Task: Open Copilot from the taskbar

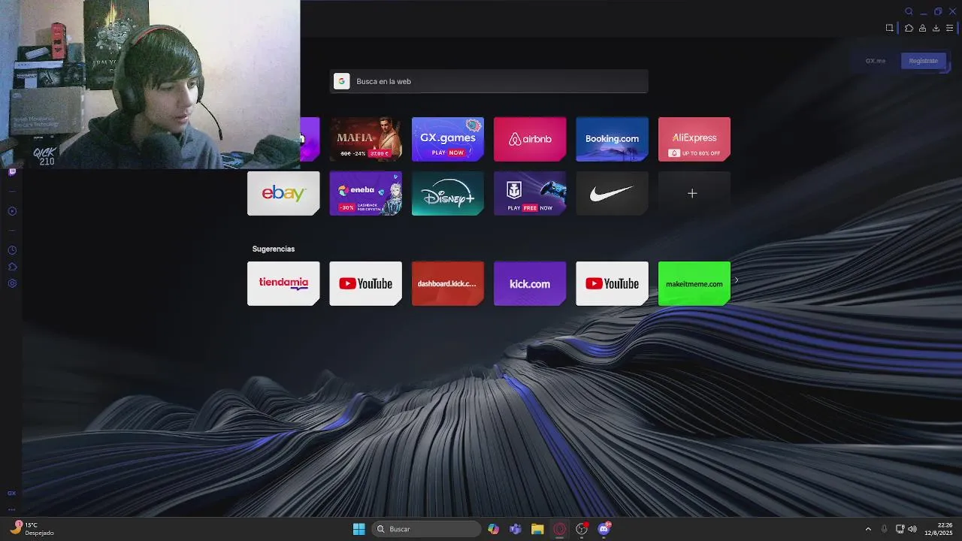Action: click(493, 529)
